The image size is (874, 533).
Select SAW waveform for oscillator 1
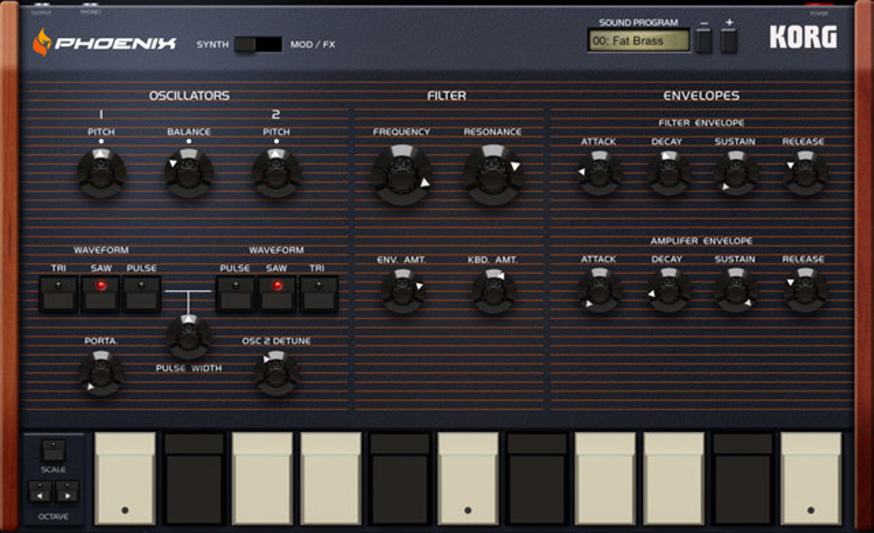(x=100, y=294)
